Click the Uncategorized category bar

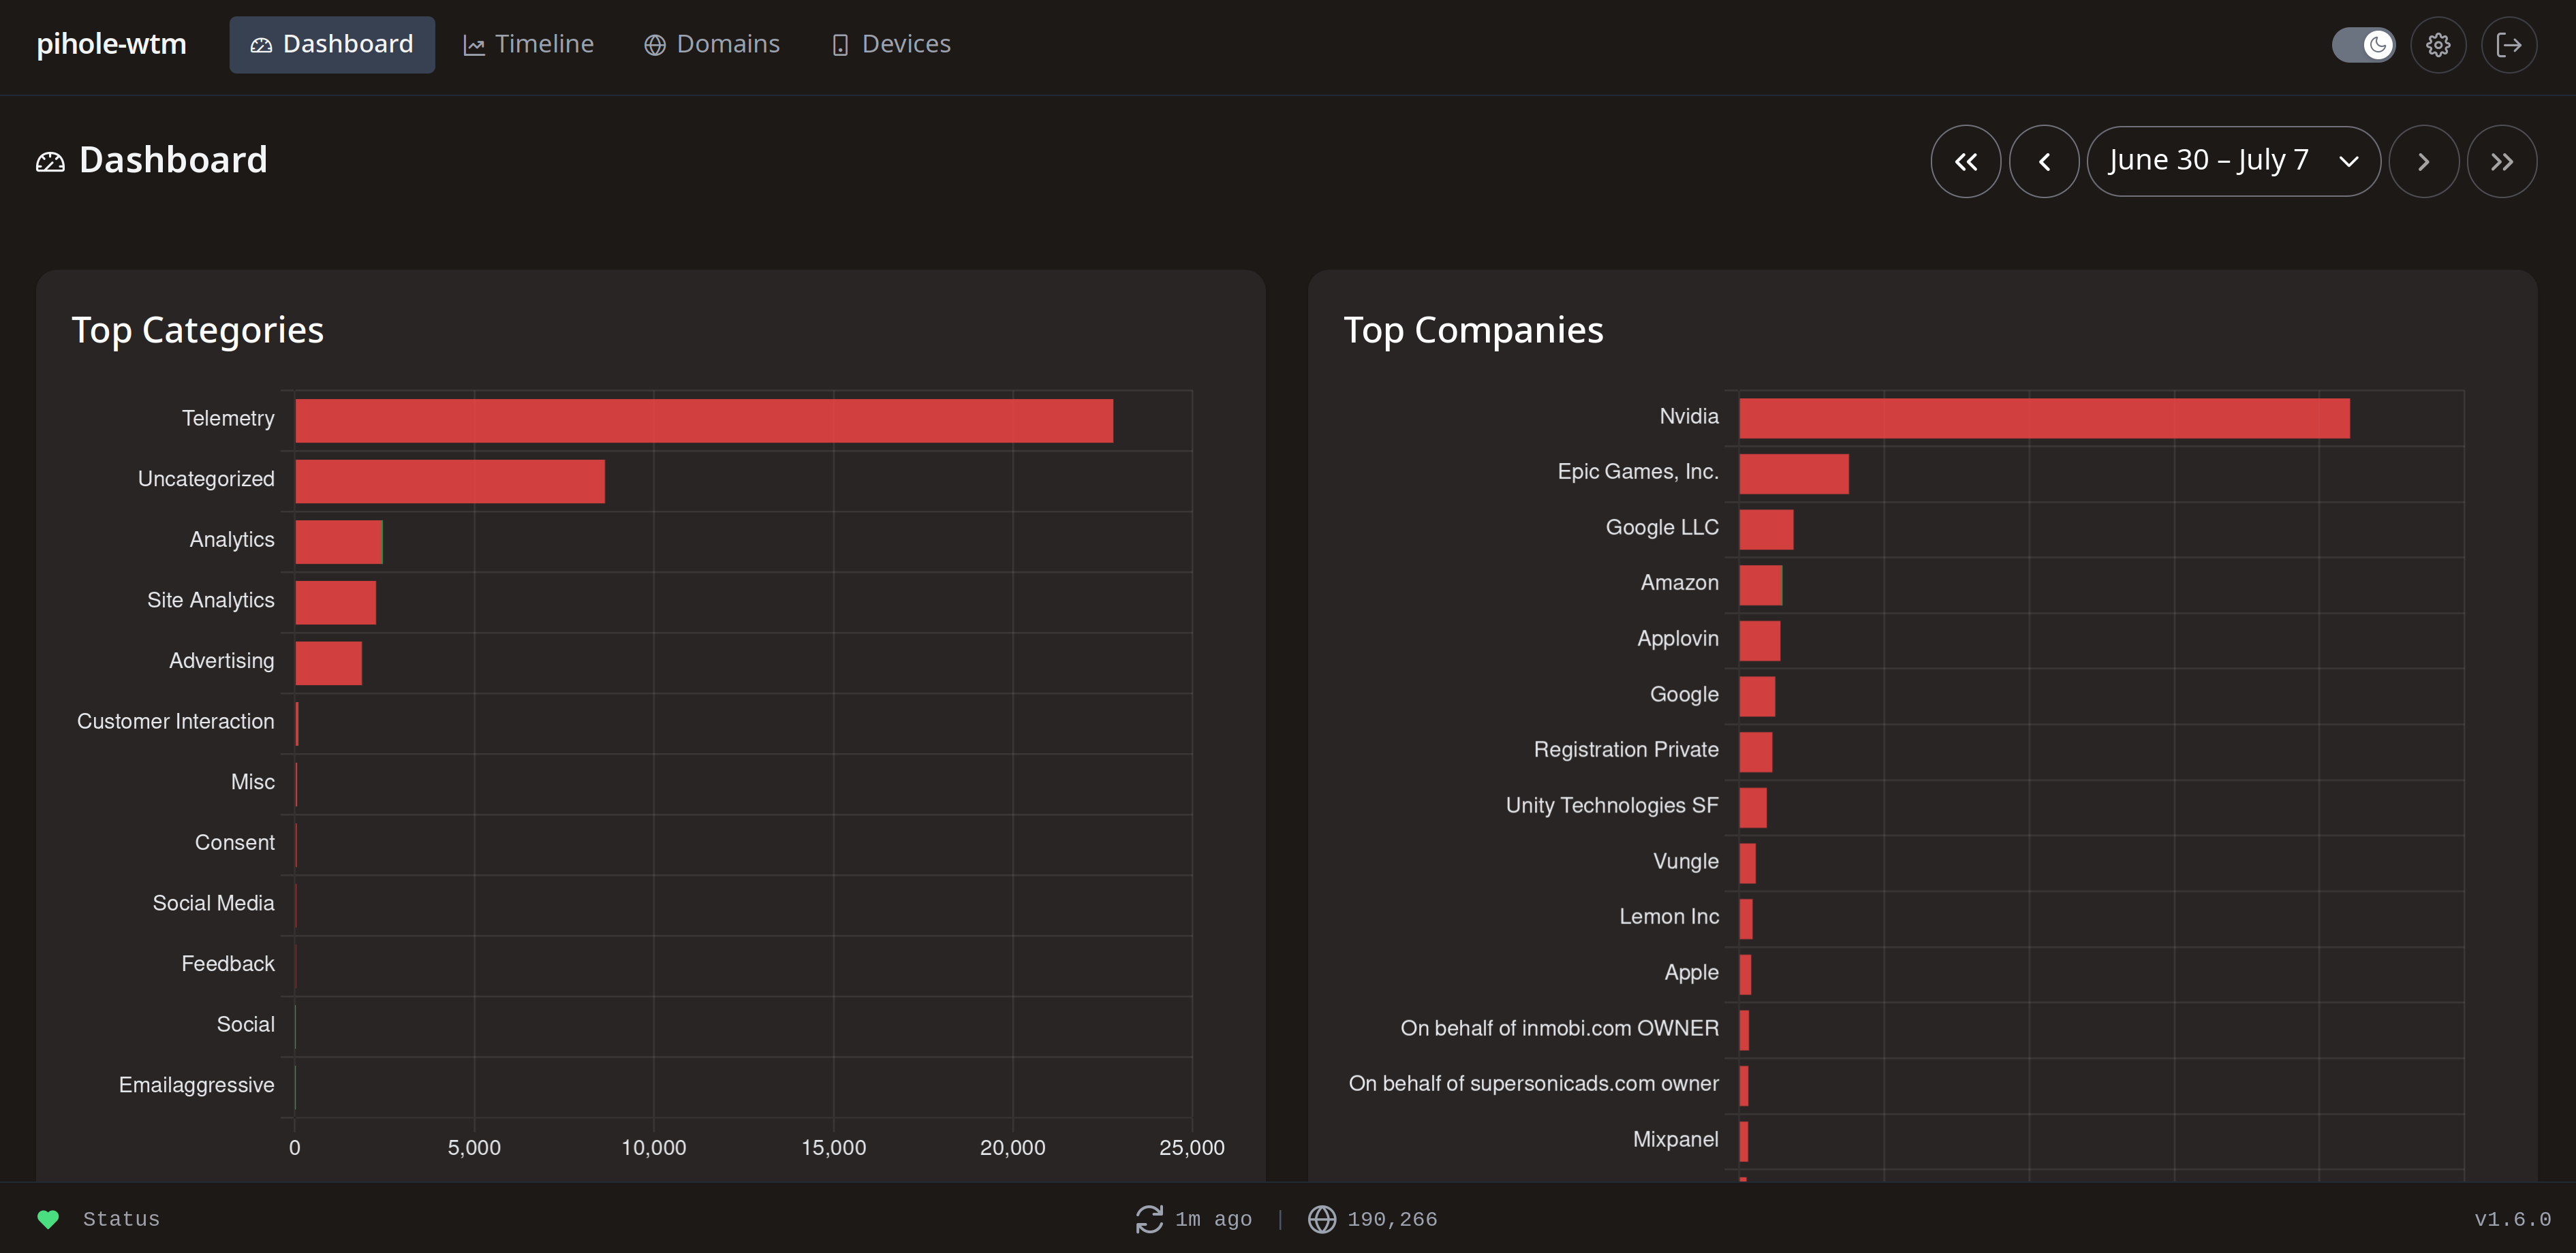point(450,481)
